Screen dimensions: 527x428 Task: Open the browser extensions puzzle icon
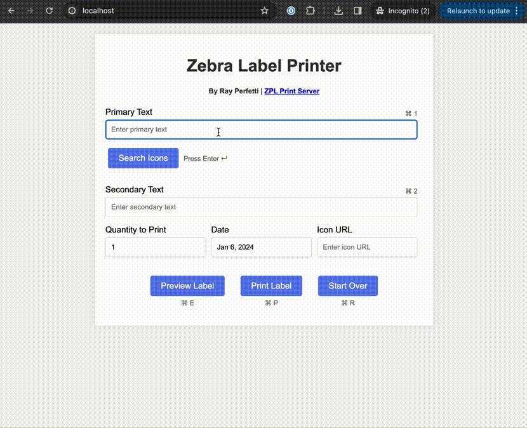pyautogui.click(x=310, y=11)
